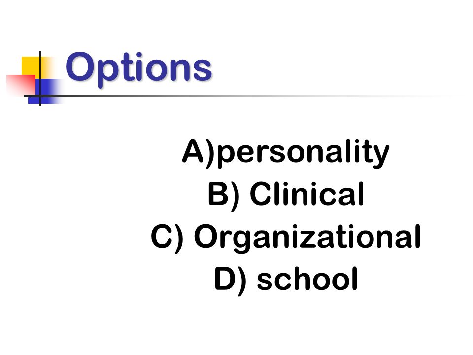Image resolution: width=473 pixels, height=355 pixels.
Task: Click the letter C) label
Action: tap(167, 238)
